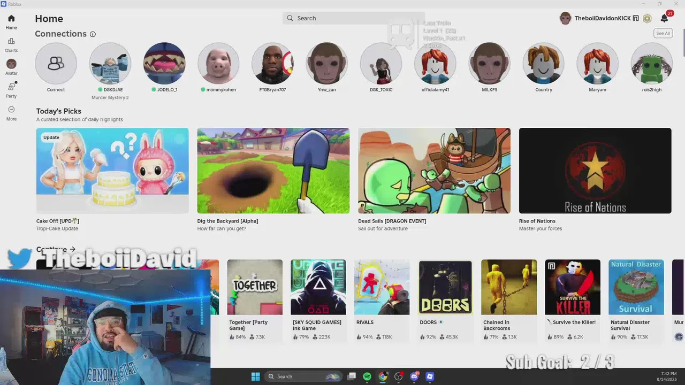The image size is (685, 385).
Task: Open the DOORS game thumbnail
Action: coord(445,287)
